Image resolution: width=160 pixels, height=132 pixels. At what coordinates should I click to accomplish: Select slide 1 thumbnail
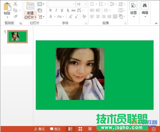click(x=17, y=37)
